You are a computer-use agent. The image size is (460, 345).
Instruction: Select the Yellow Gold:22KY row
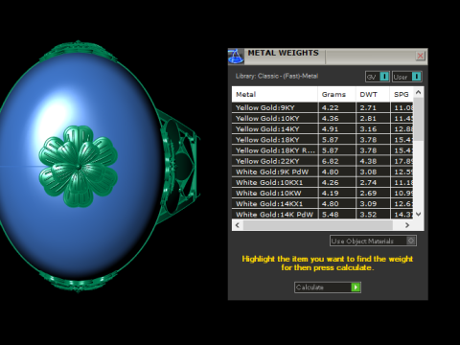(x=322, y=161)
